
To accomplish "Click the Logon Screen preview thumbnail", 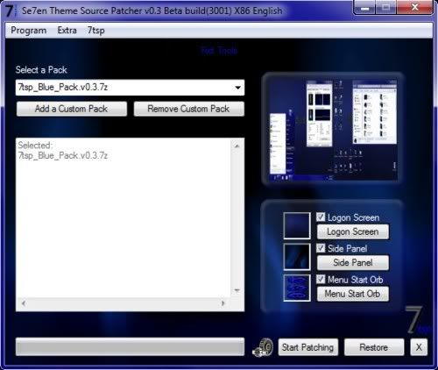I will click(297, 225).
